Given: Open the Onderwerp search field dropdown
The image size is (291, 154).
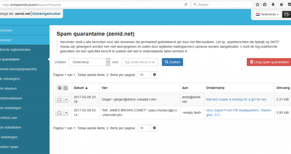Looking at the screenshot, I should tap(89, 62).
